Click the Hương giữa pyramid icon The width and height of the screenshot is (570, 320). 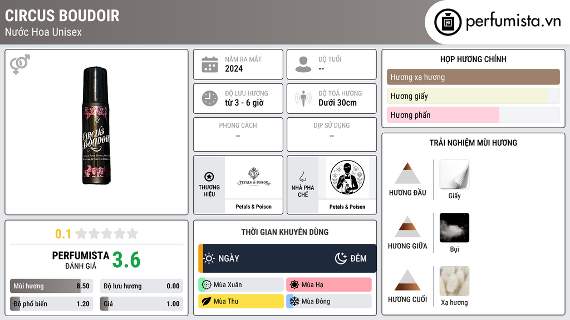407,227
